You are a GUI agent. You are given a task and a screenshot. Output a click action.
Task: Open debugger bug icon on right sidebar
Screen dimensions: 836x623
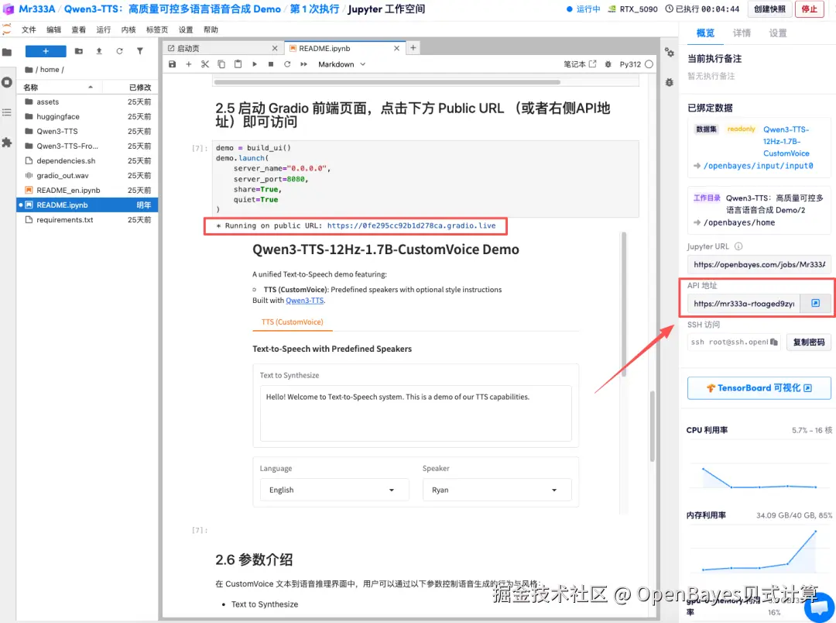point(669,82)
